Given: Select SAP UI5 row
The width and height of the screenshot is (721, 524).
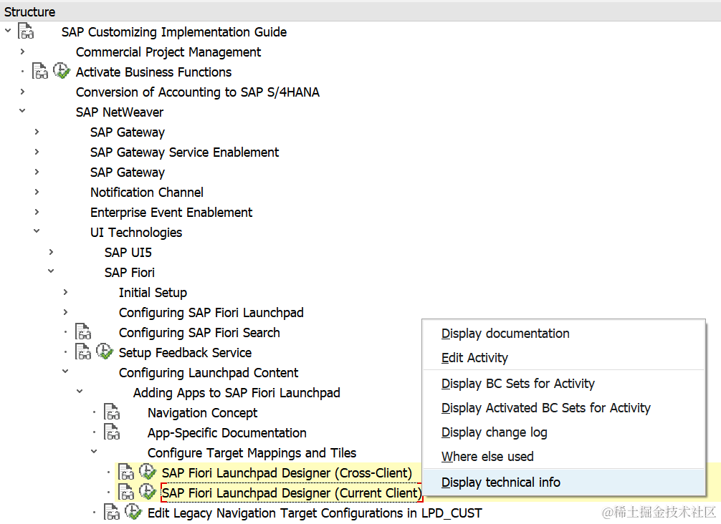Looking at the screenshot, I should pos(128,253).
